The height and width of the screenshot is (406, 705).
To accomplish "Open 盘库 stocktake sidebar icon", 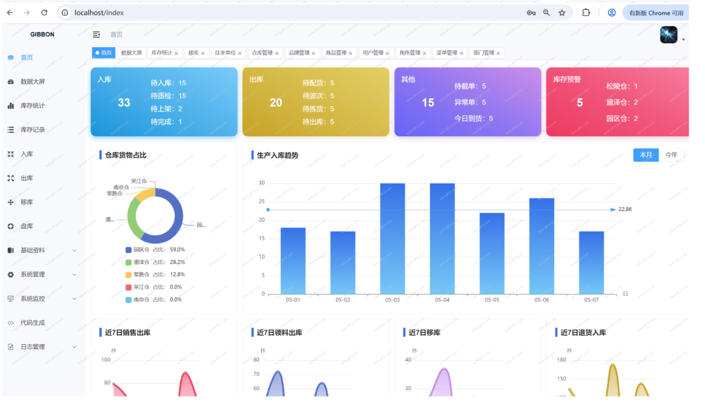I will click(x=11, y=227).
